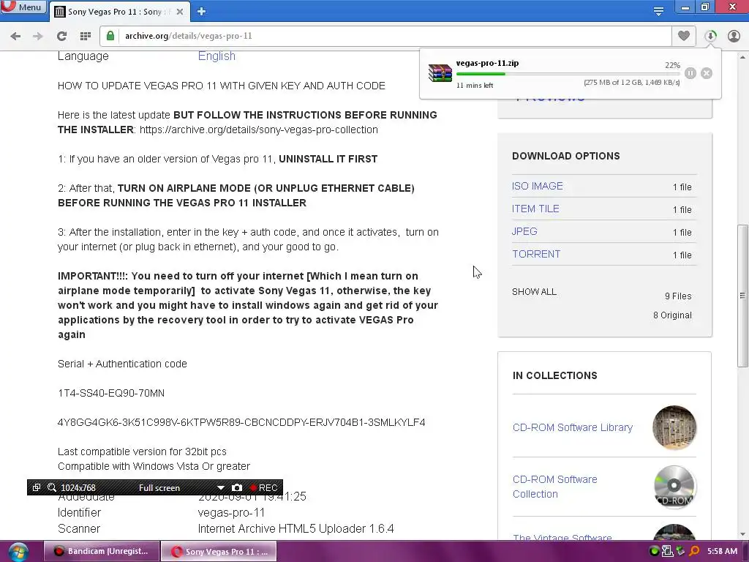
Task: Open the Opera Menu button
Action: point(23,7)
